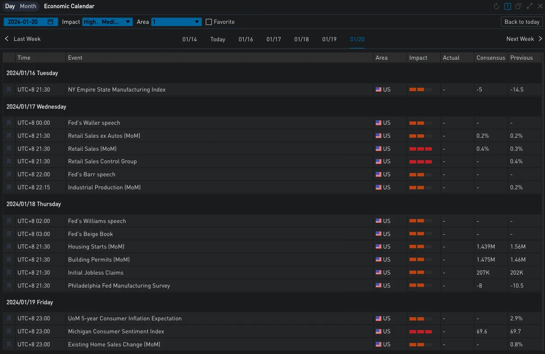Enable the Favorite checkbox filter
The image size is (545, 354).
click(x=209, y=22)
